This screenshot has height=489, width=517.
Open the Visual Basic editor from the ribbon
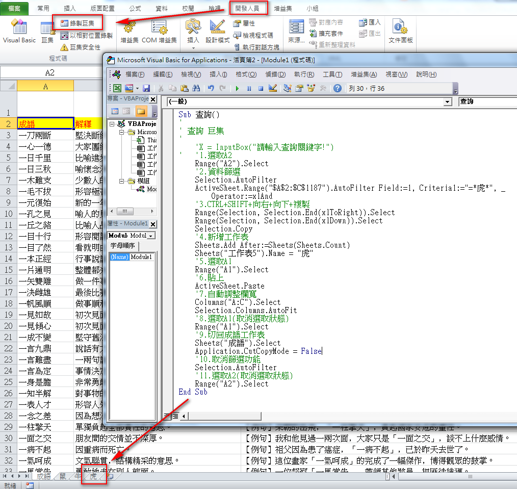[19, 31]
